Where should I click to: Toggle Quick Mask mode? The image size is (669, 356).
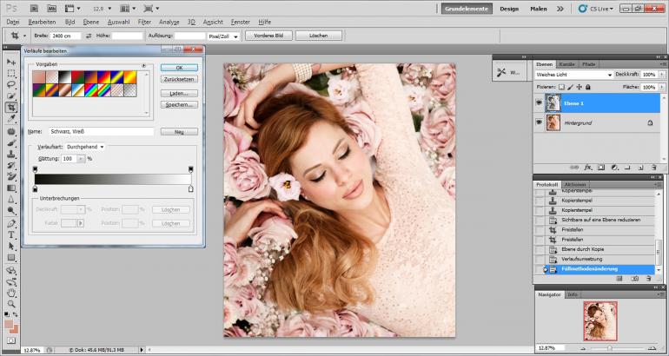pyautogui.click(x=11, y=340)
